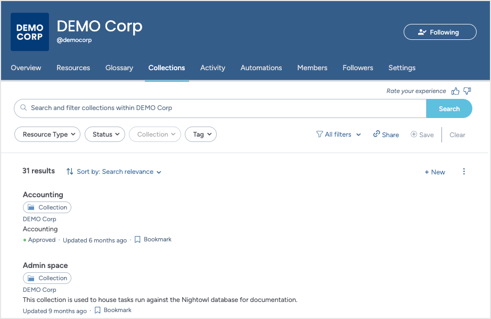
Task: Click the folder icon in the Admin space Collection badge
Action: tap(31, 278)
